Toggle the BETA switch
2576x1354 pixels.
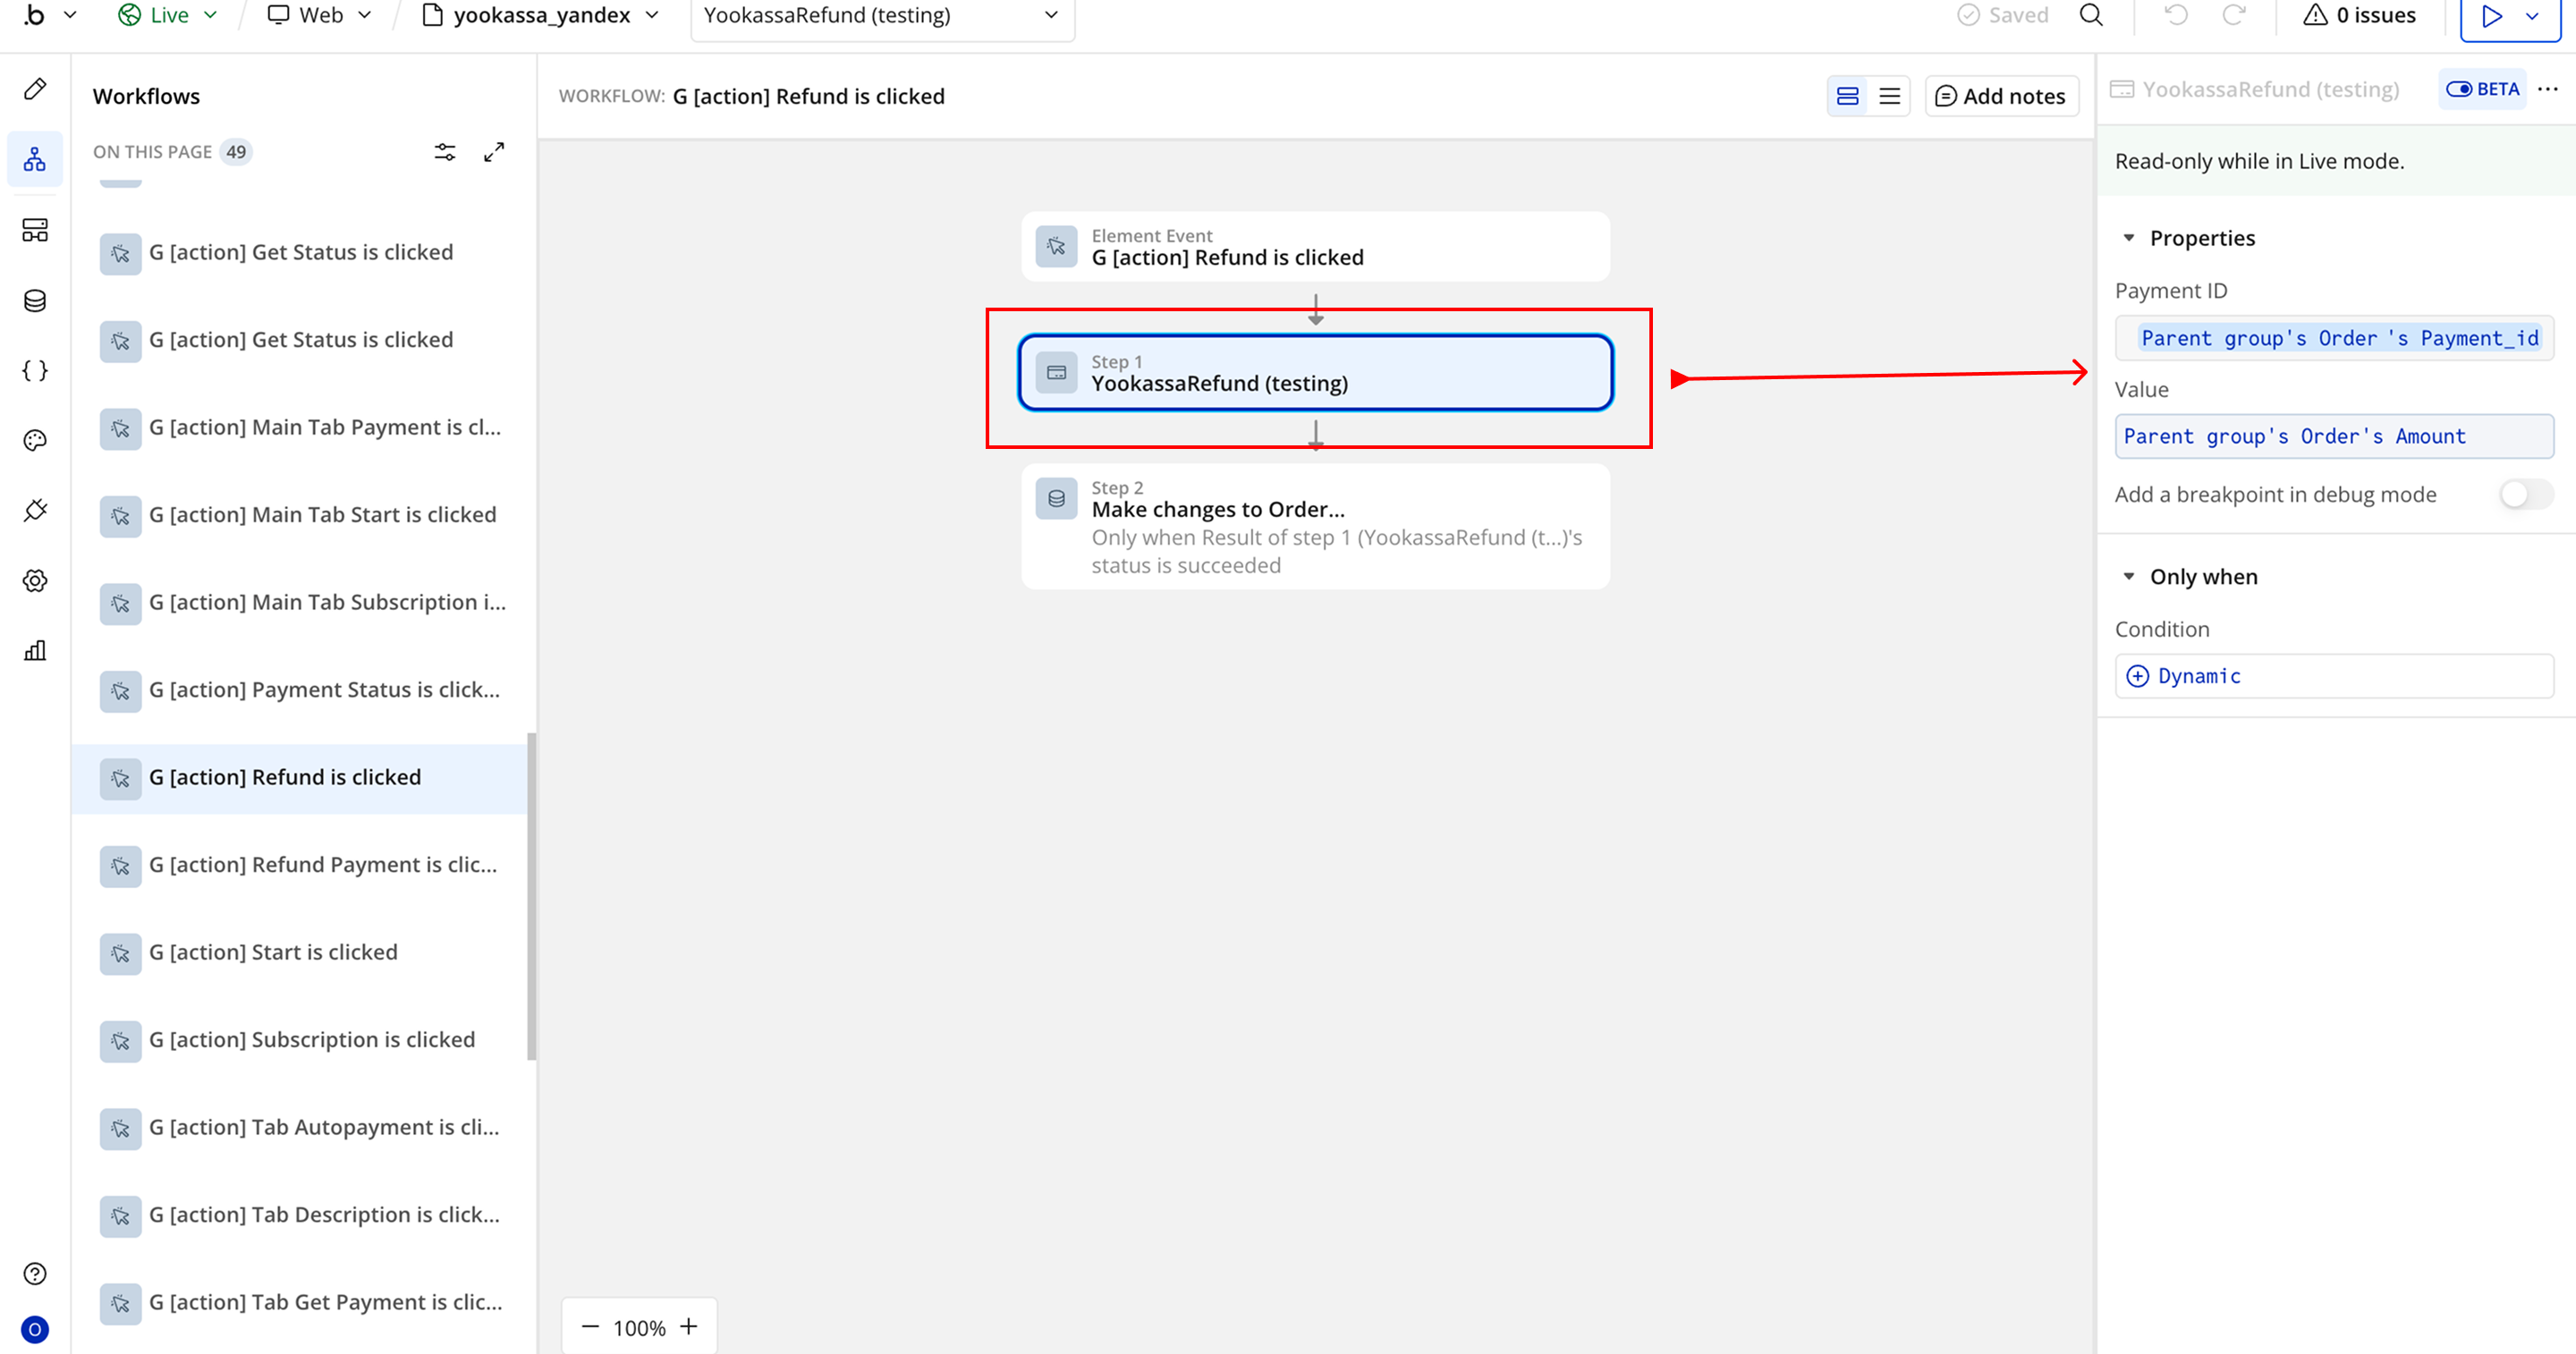[x=2460, y=89]
